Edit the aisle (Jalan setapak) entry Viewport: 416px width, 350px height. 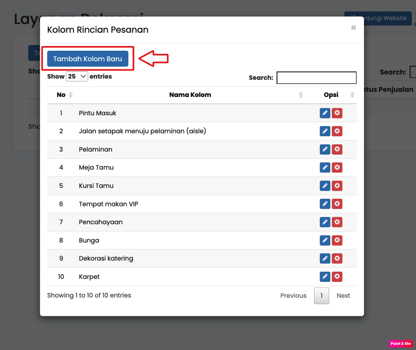click(325, 131)
